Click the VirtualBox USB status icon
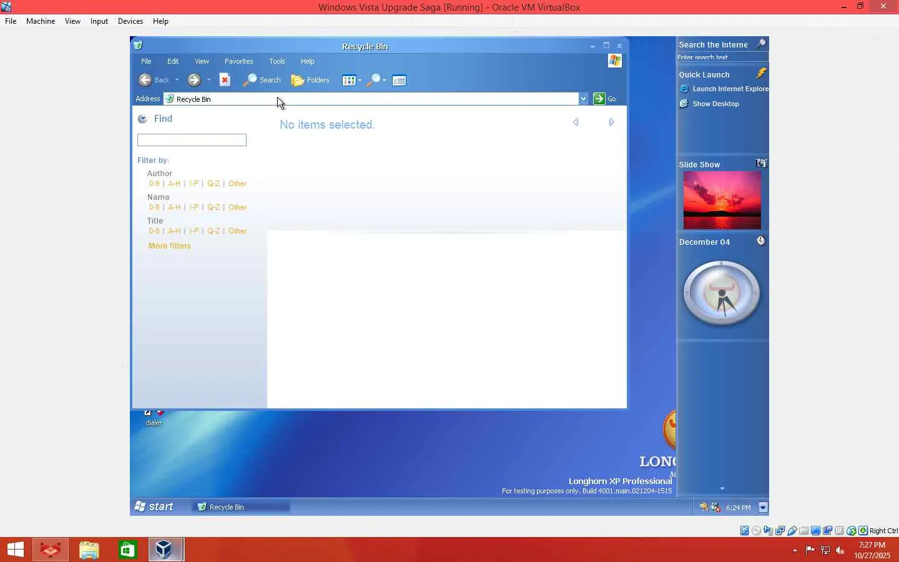This screenshot has width=899, height=562. click(x=792, y=531)
